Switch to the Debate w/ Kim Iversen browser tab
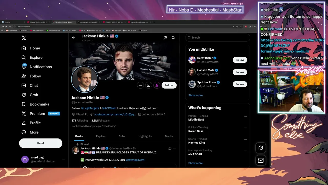The image size is (328, 185). (x=39, y=22)
